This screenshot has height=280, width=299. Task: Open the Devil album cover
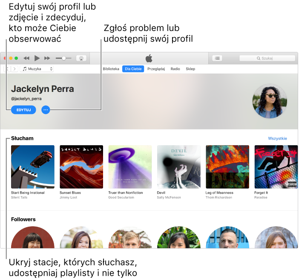(178, 167)
